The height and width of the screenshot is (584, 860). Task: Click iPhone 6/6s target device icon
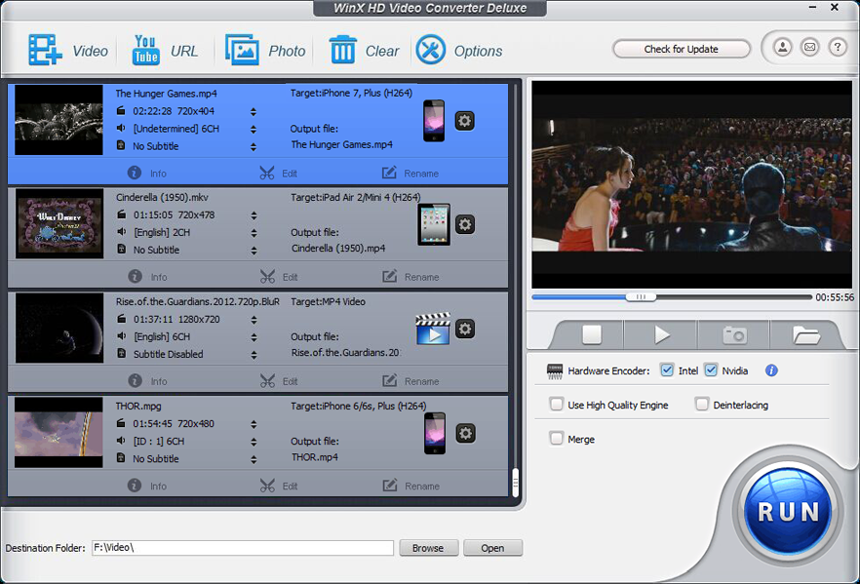coord(435,433)
